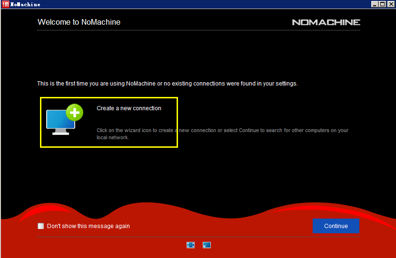Check "Don't show this message again"
The image size is (396, 258).
(40, 226)
